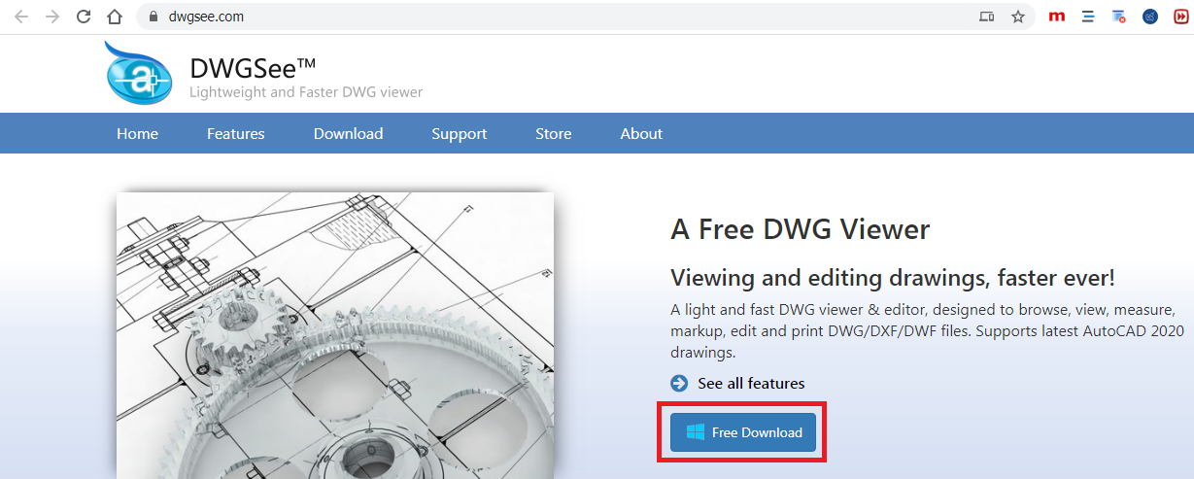
Task: Open the Support nav item
Action: pyautogui.click(x=460, y=134)
